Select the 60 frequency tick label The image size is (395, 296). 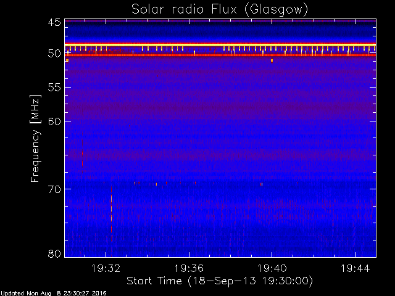point(54,121)
